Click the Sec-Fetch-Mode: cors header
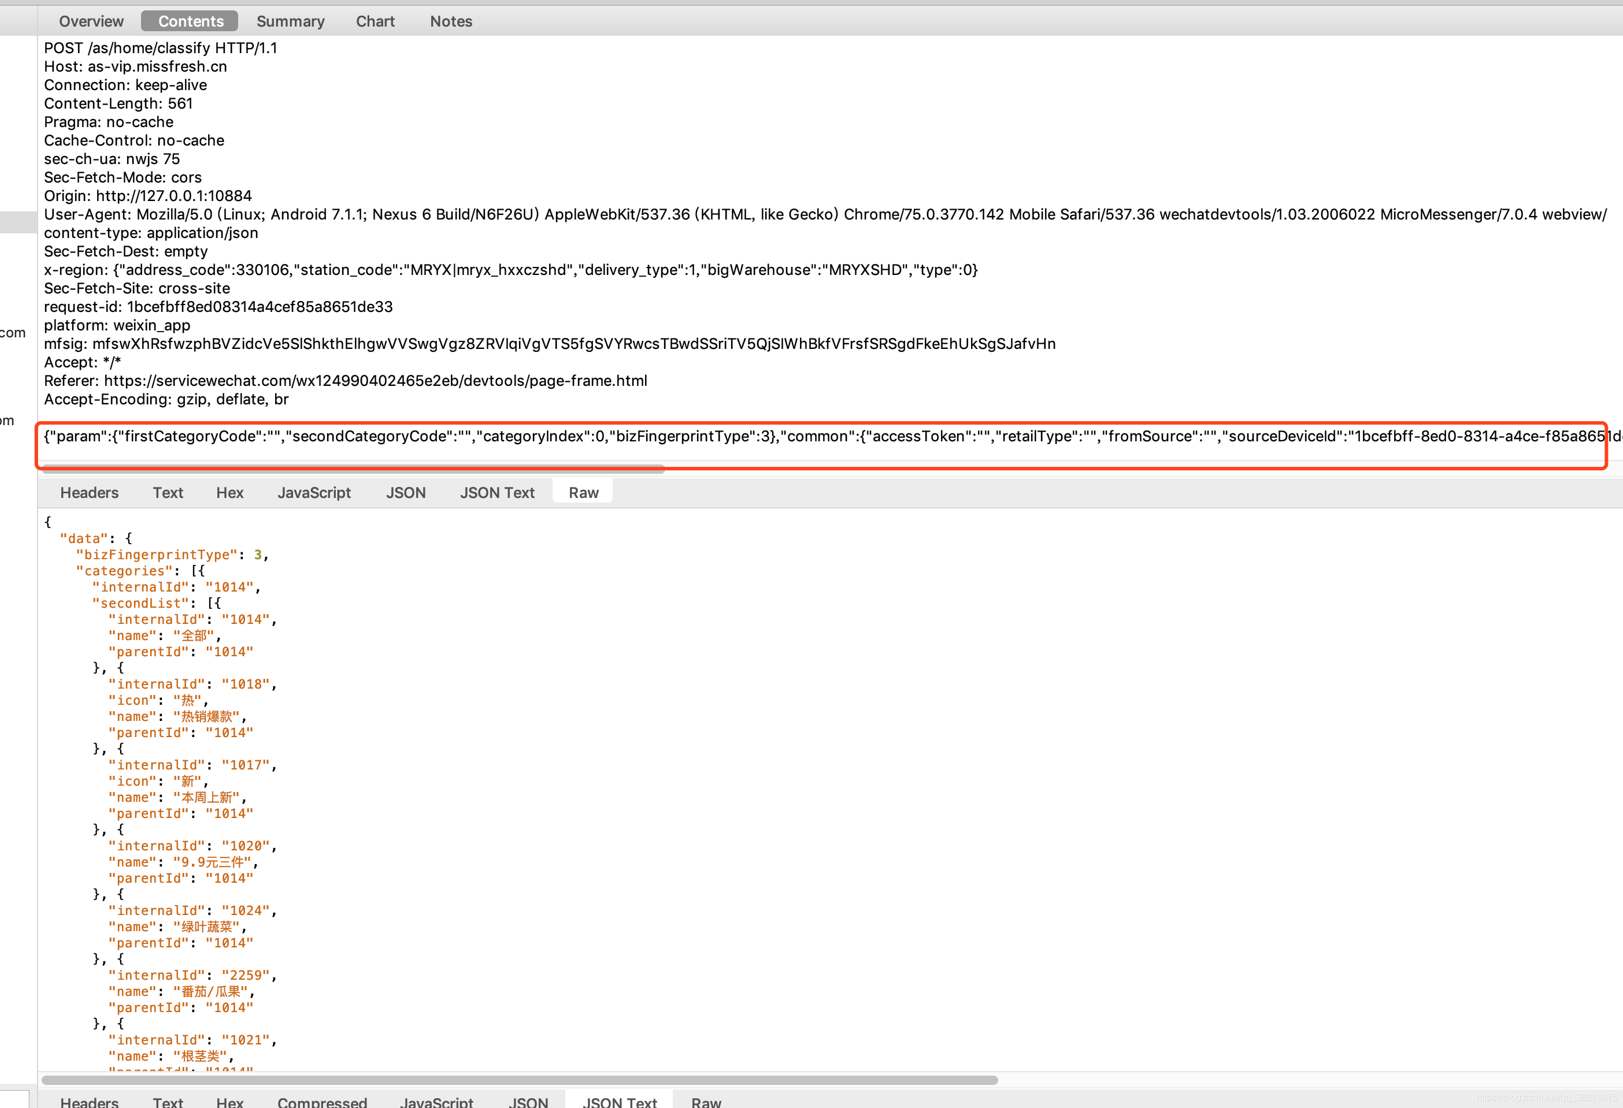 123,177
